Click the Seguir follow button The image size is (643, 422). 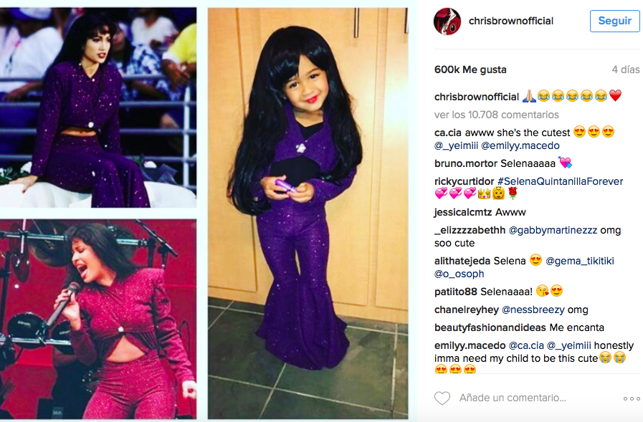click(615, 21)
